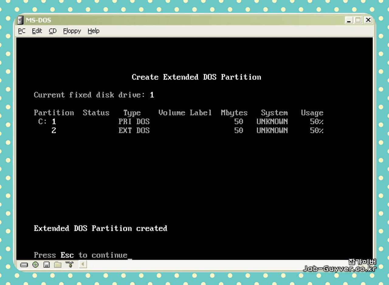Open the Edit menu

point(36,31)
